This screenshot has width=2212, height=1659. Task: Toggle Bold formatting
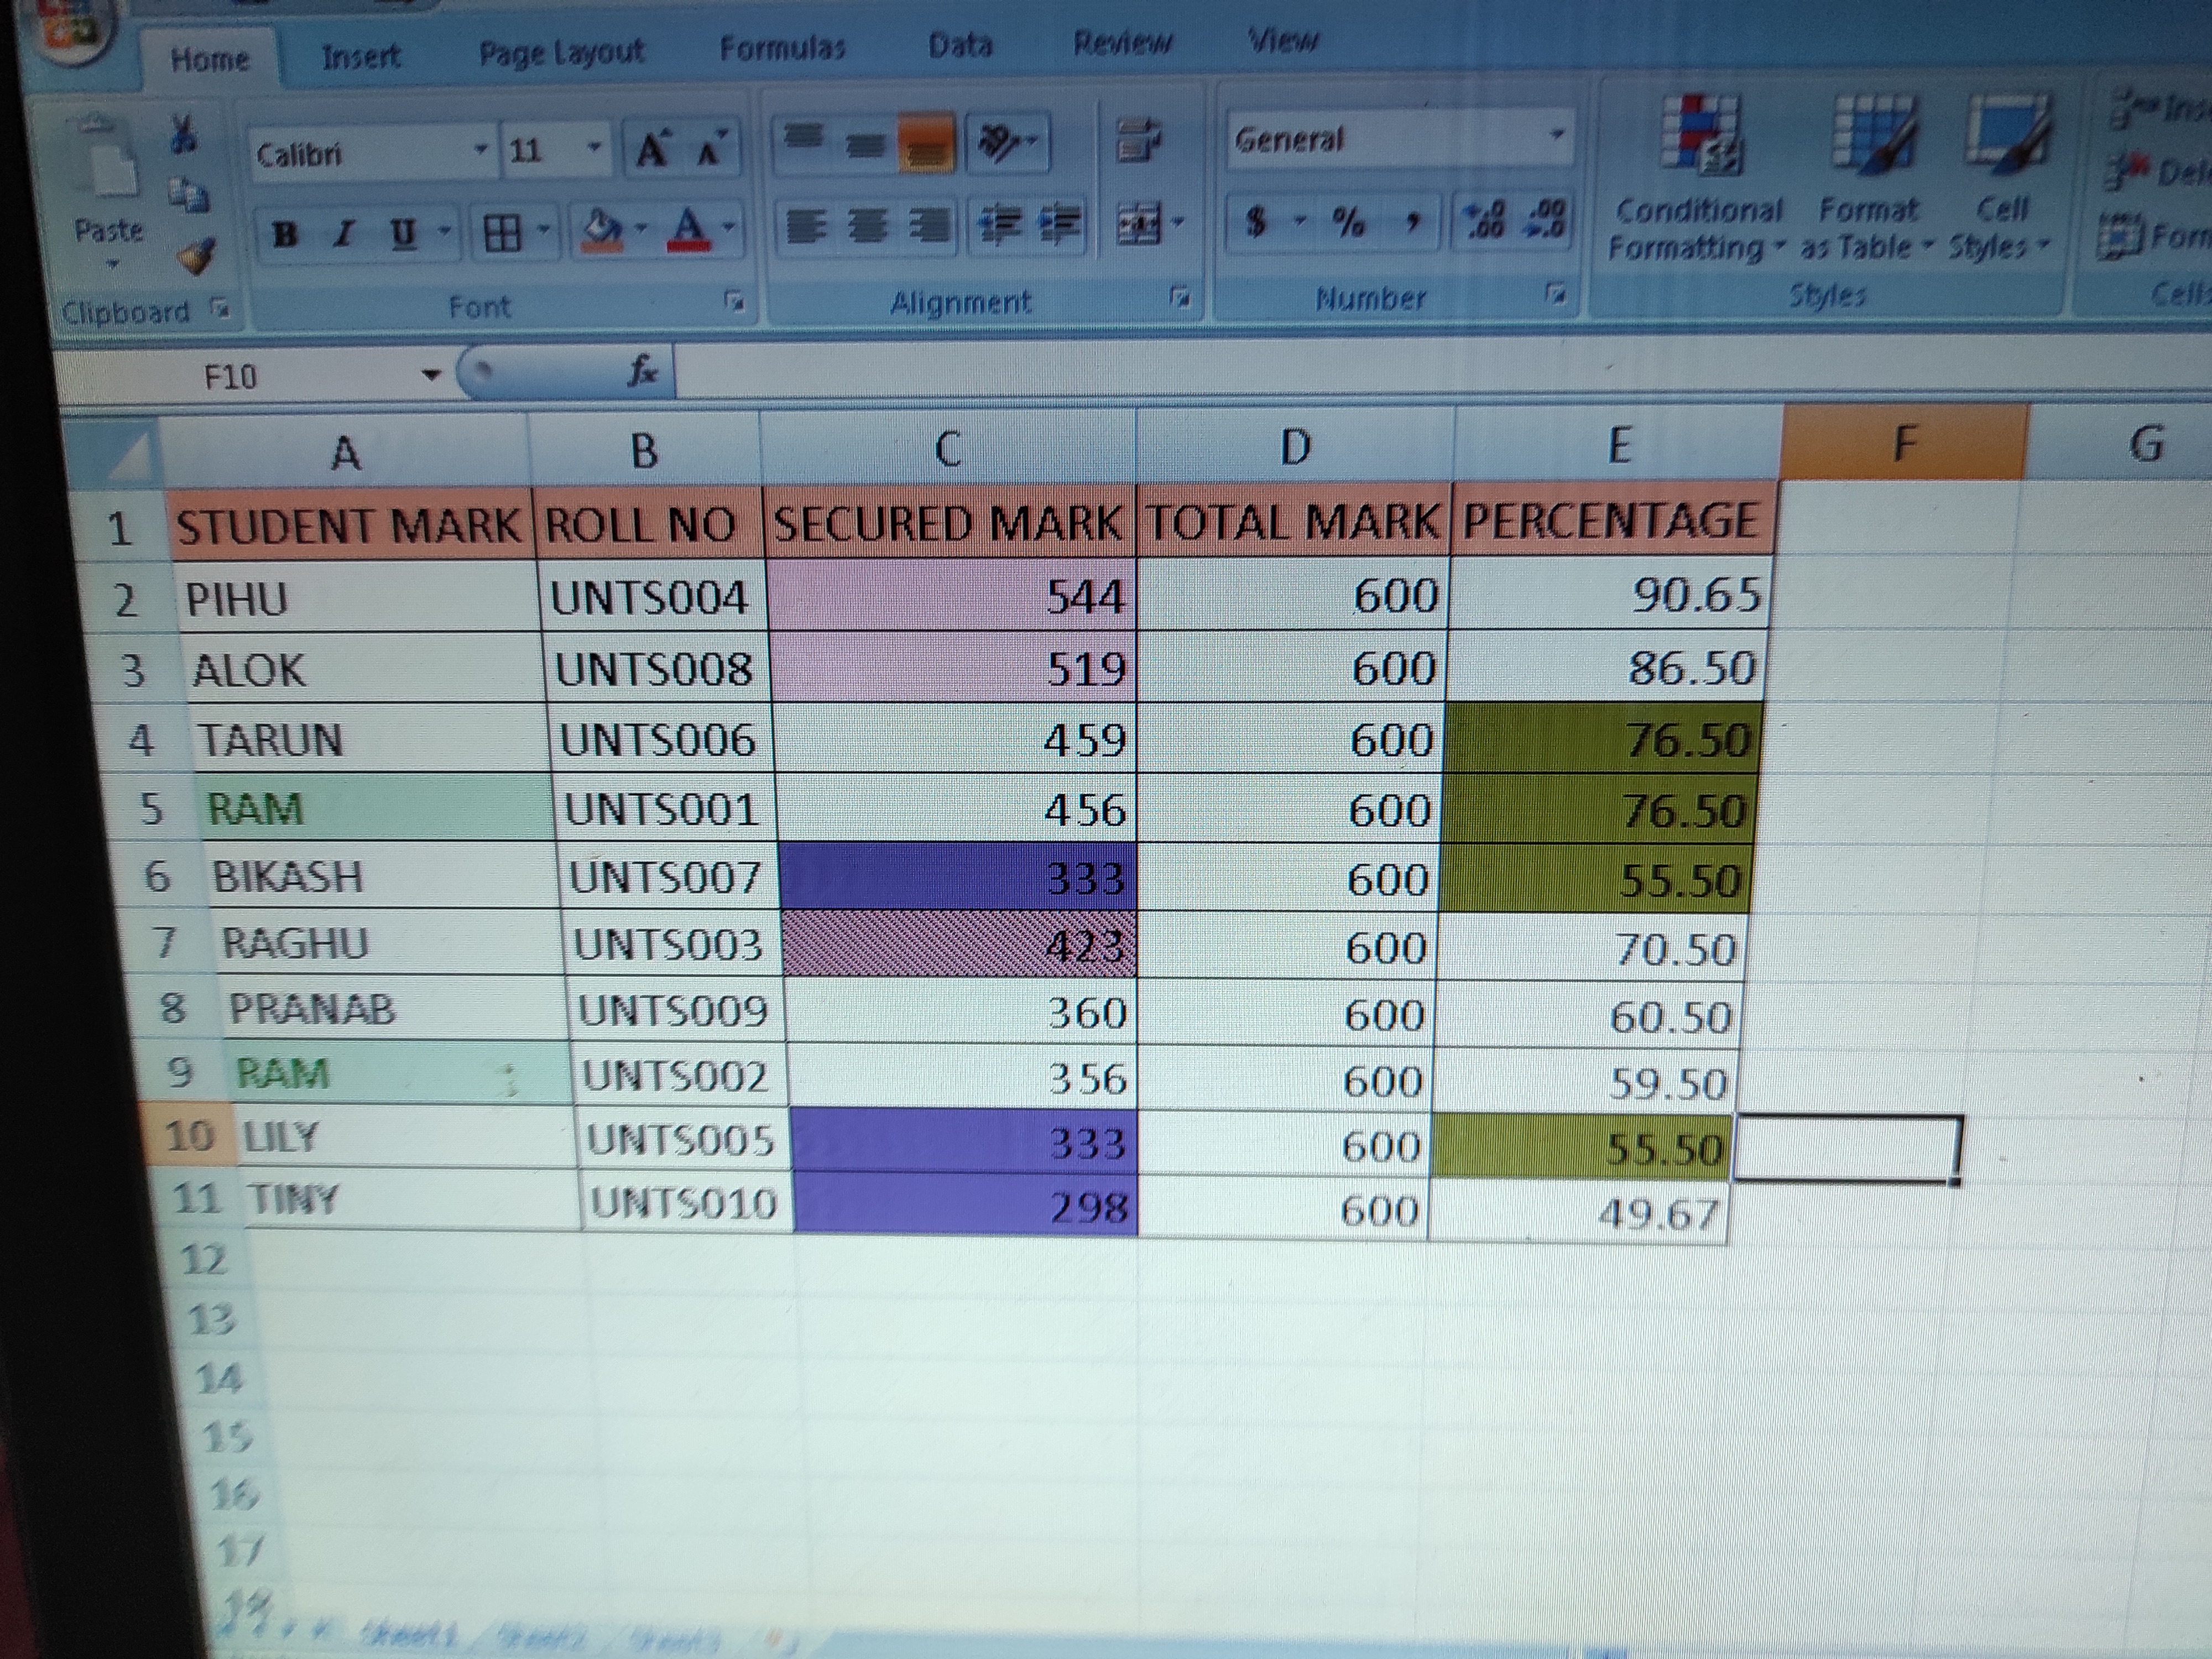pyautogui.click(x=286, y=234)
